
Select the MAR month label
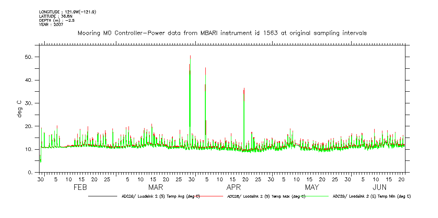[x=156, y=187]
